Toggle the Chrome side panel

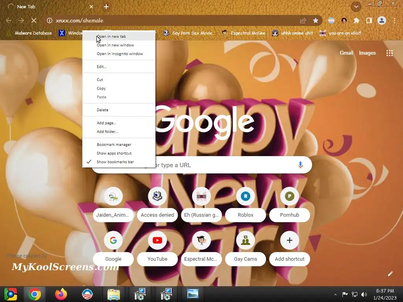369,20
